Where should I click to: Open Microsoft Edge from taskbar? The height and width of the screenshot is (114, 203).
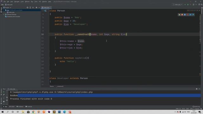64,112
